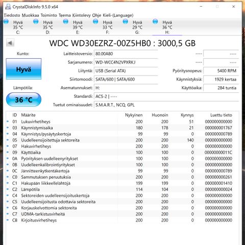Click status dot for 0B Uudelleenkalibrointiyritykset
The height and width of the screenshot is (245, 245).
[x=8, y=164]
